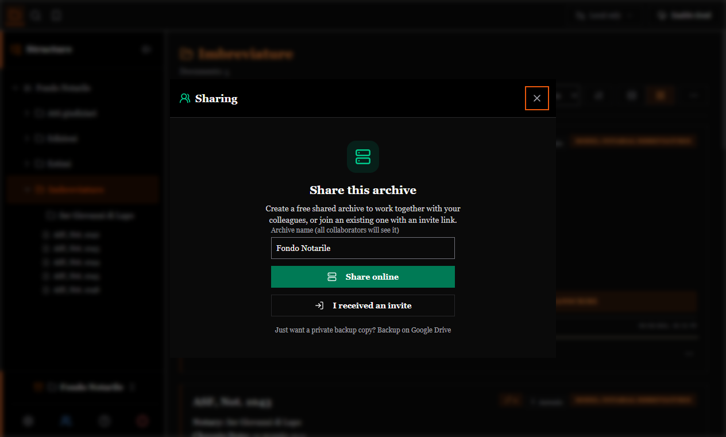The width and height of the screenshot is (726, 437).
Task: Click the server icon inside Share online
Action: pos(332,277)
